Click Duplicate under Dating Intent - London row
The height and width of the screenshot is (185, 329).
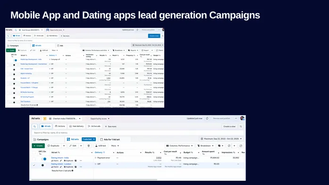pyautogui.click(x=68, y=167)
